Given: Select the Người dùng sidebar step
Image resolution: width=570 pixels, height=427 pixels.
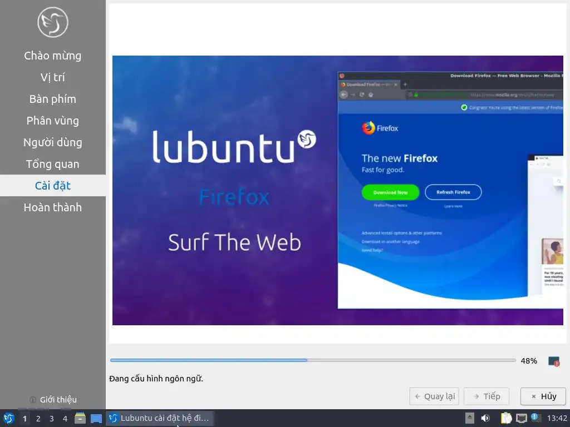Looking at the screenshot, I should click(53, 142).
